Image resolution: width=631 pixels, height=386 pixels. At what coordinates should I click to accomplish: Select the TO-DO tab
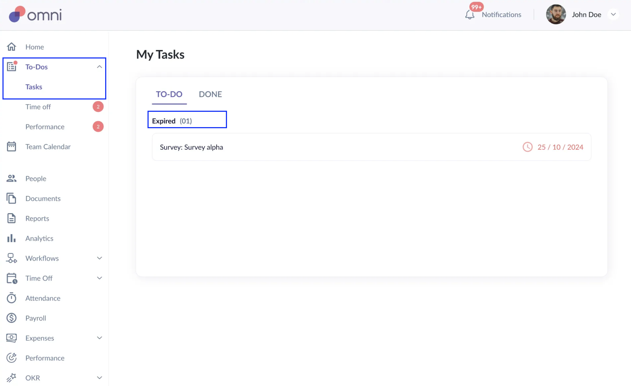169,94
